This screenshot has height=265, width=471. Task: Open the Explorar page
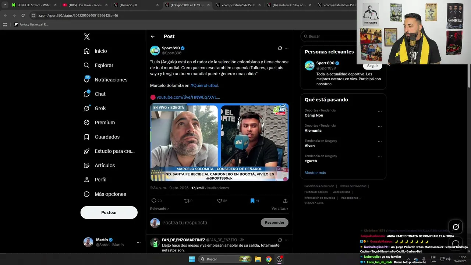pos(98,65)
